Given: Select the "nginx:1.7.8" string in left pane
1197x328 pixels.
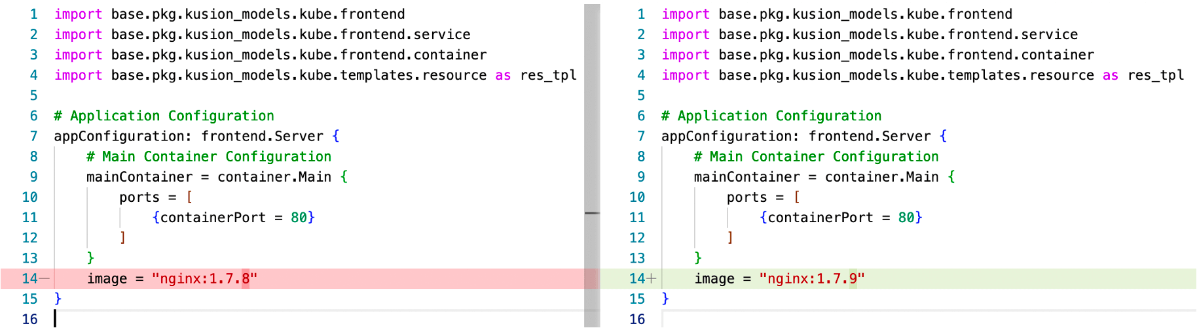Looking at the screenshot, I should pos(204,279).
